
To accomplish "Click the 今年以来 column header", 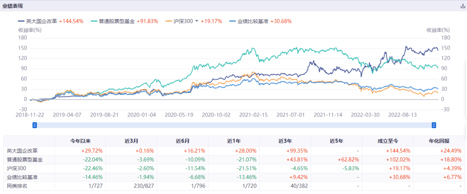I will click(80, 141).
